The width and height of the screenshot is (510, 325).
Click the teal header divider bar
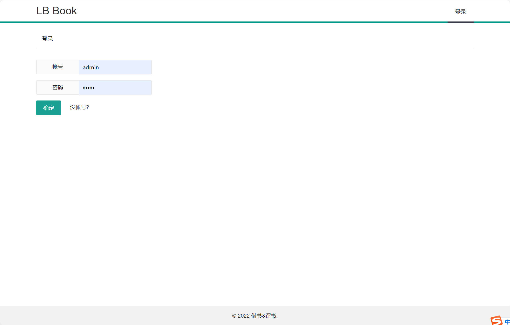click(230, 23)
